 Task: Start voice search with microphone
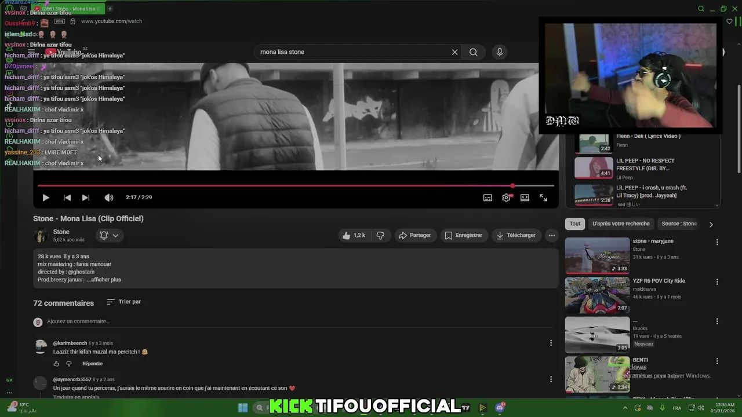click(x=500, y=52)
